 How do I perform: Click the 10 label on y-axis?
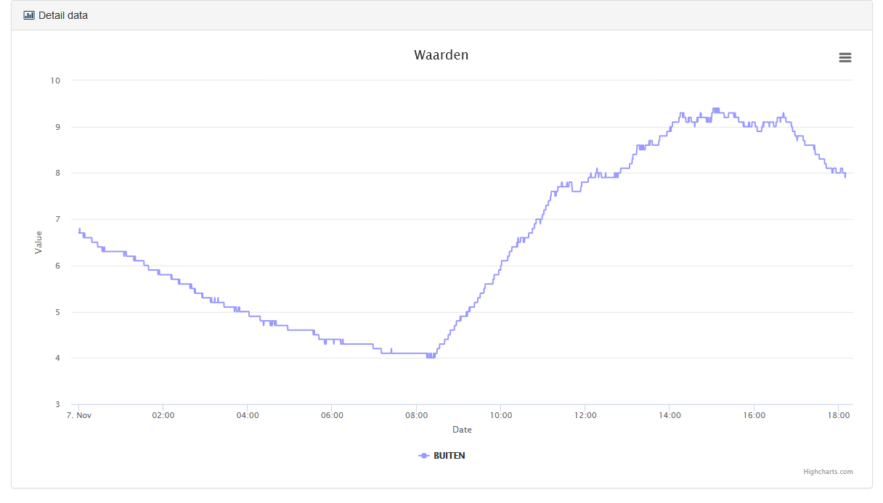[x=54, y=81]
